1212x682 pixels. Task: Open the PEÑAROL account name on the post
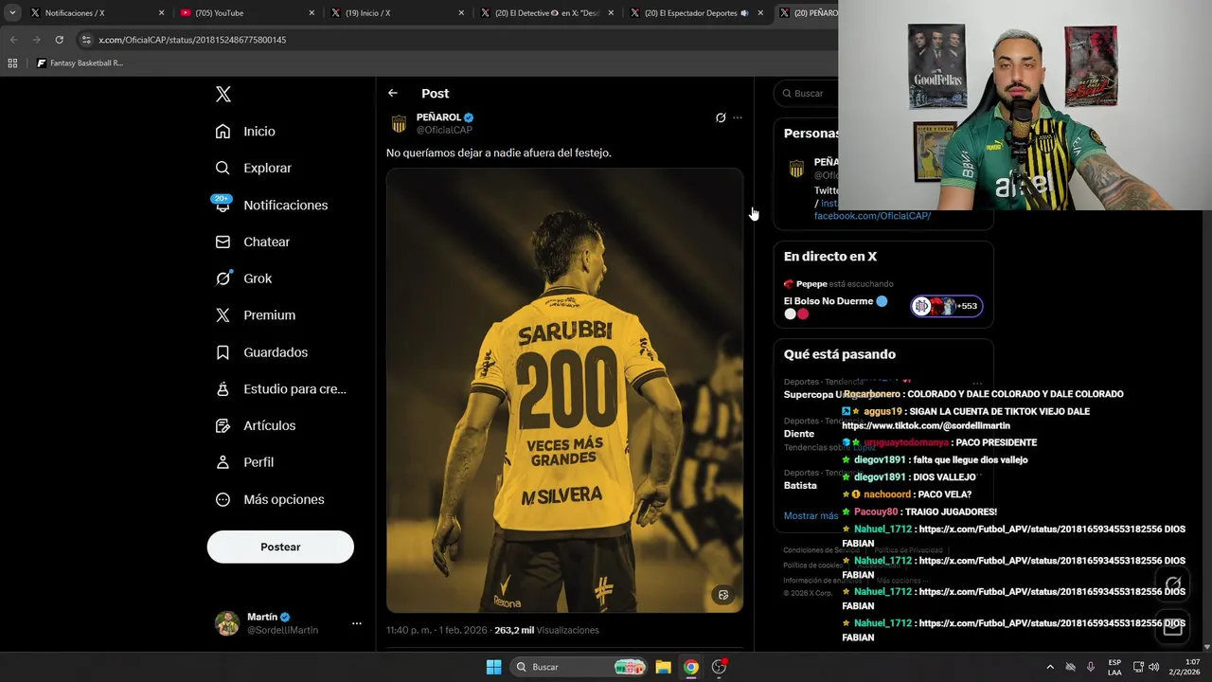[438, 117]
